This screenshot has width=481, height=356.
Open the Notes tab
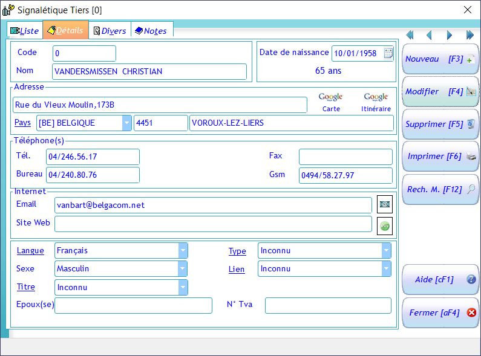[x=152, y=31]
